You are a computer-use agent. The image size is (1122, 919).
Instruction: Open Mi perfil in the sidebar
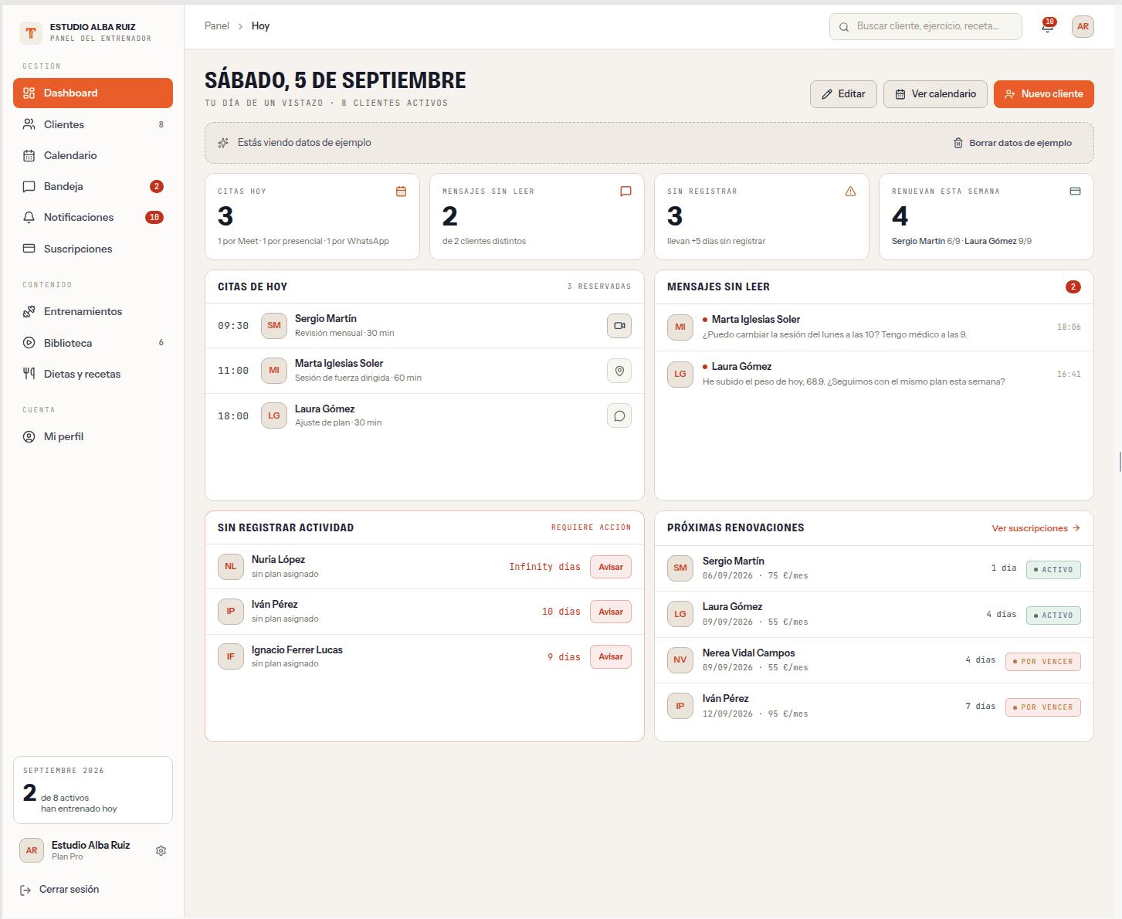93,436
